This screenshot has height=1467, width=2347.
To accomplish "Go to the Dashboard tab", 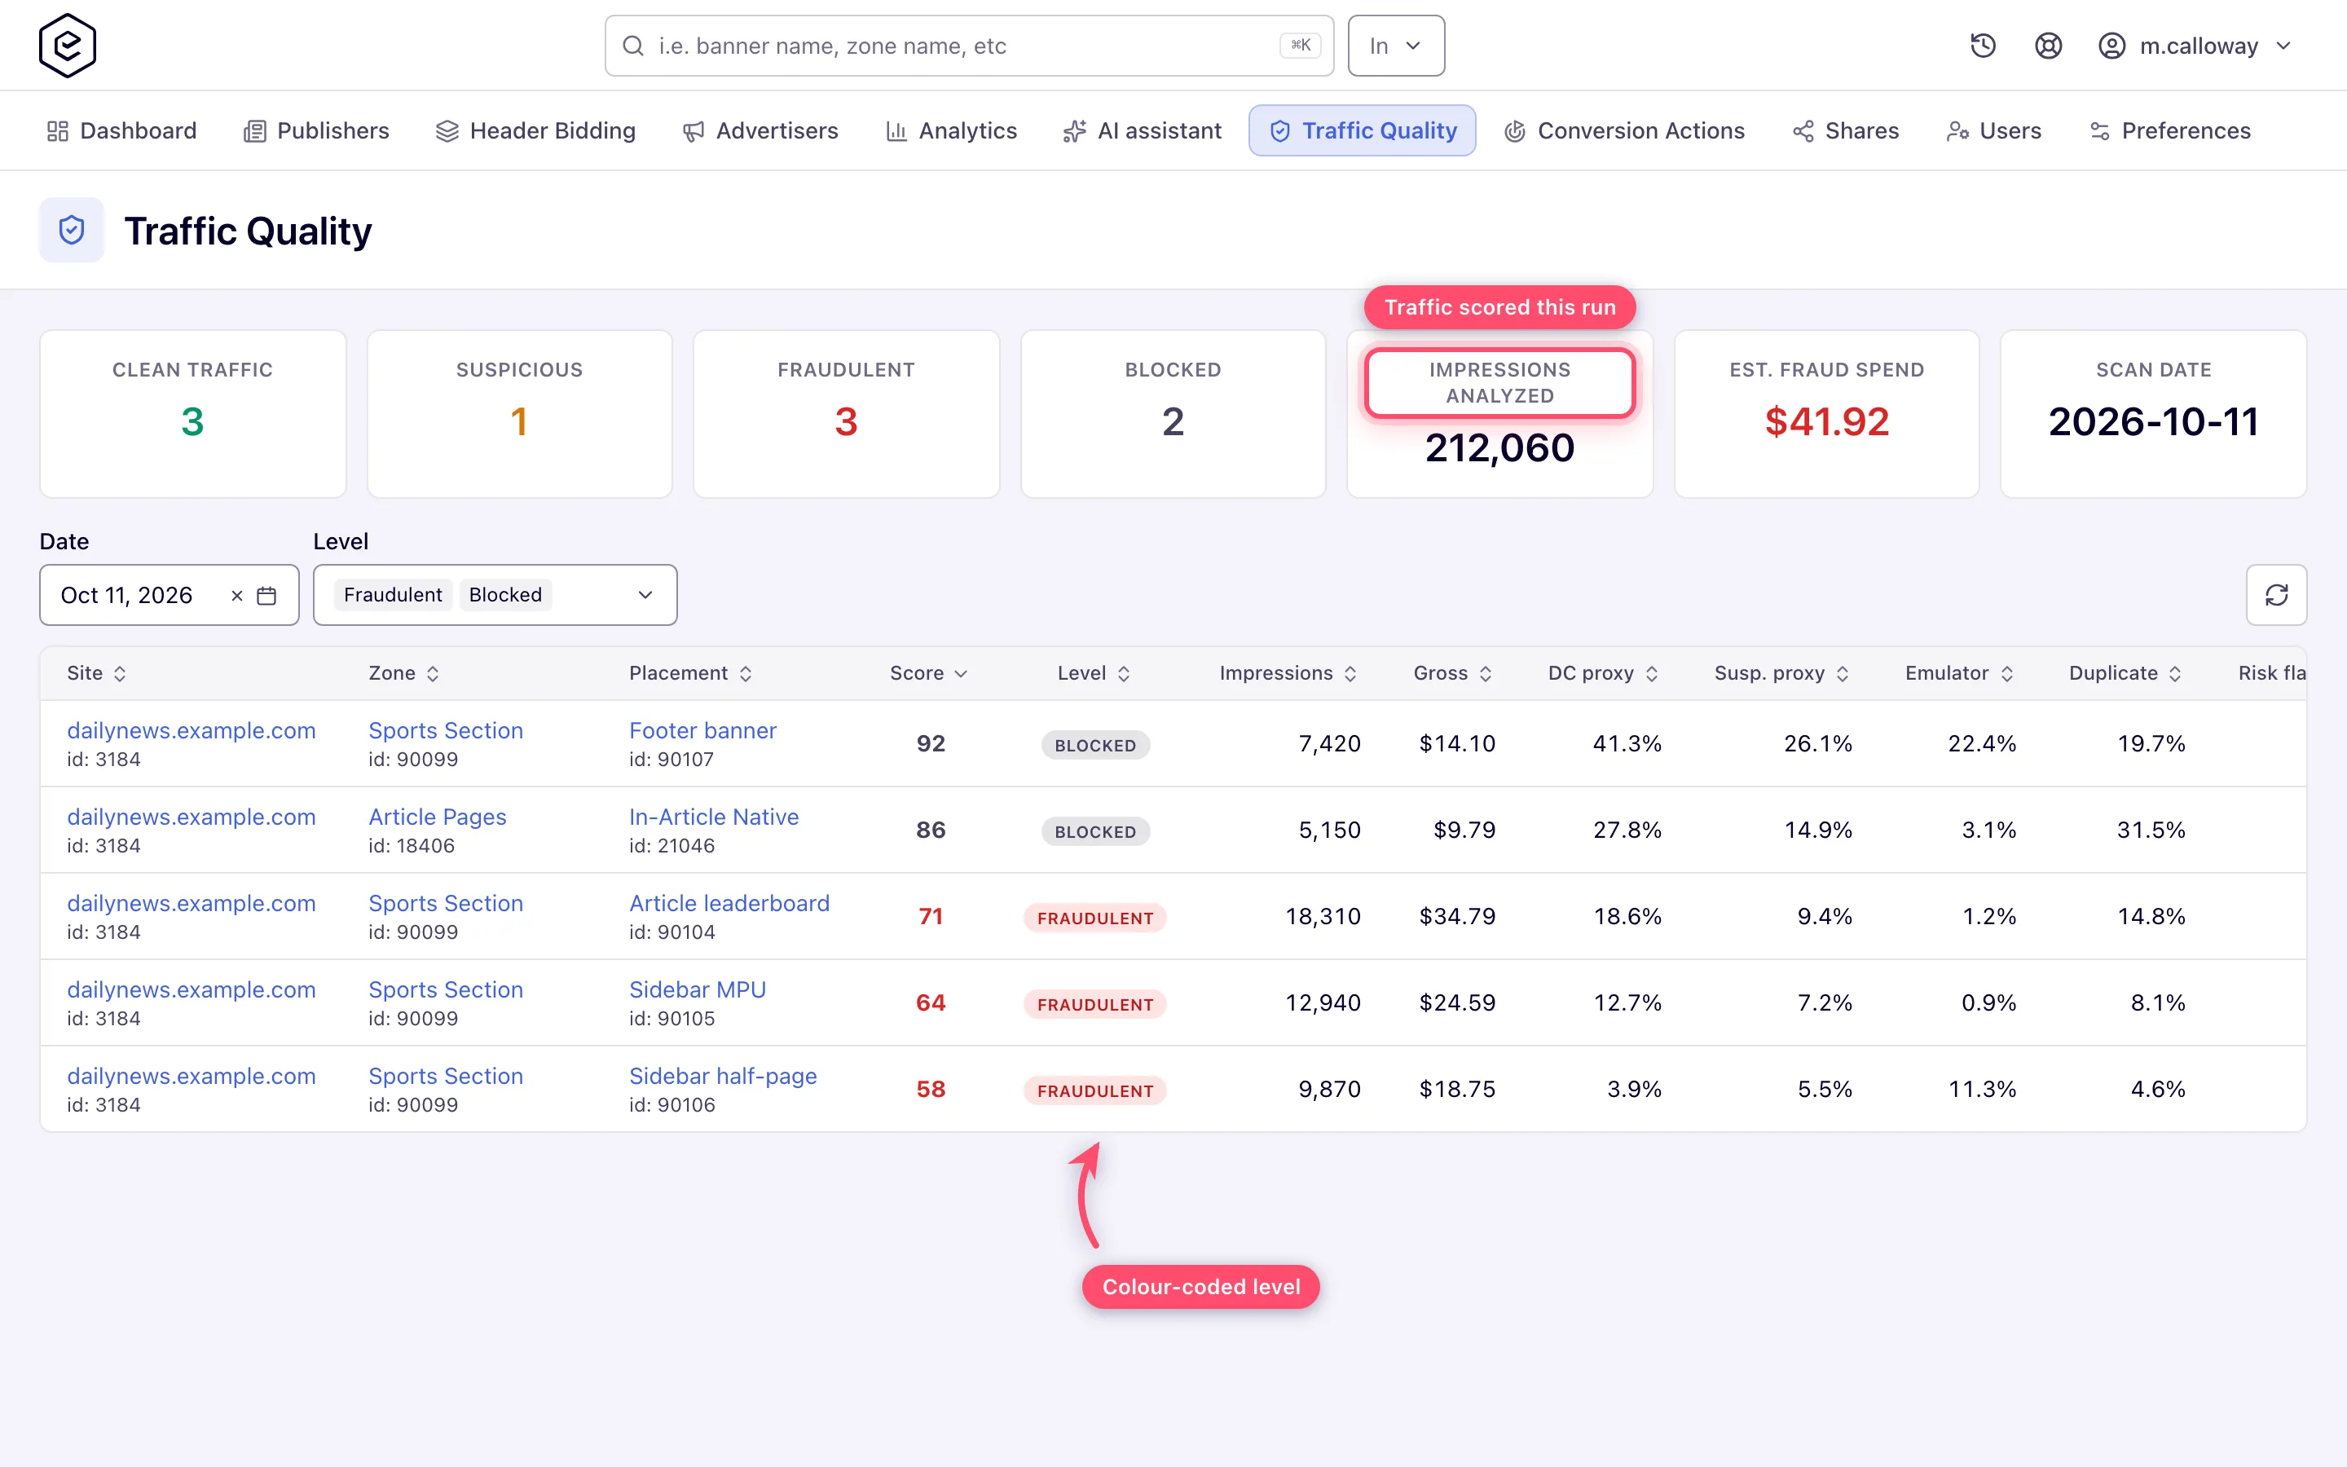I will pyautogui.click(x=122, y=131).
